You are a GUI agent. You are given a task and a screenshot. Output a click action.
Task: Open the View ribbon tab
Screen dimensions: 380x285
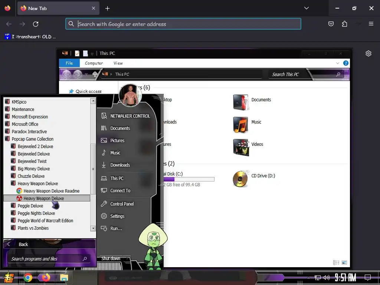tap(118, 63)
